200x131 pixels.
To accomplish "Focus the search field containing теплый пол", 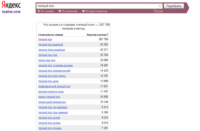I will [x=98, y=6].
